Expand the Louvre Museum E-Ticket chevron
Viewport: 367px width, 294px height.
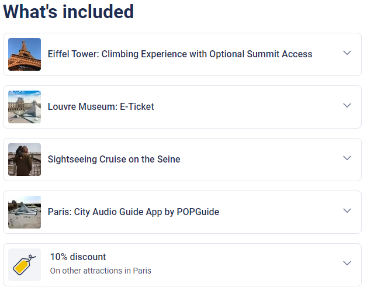coord(347,106)
